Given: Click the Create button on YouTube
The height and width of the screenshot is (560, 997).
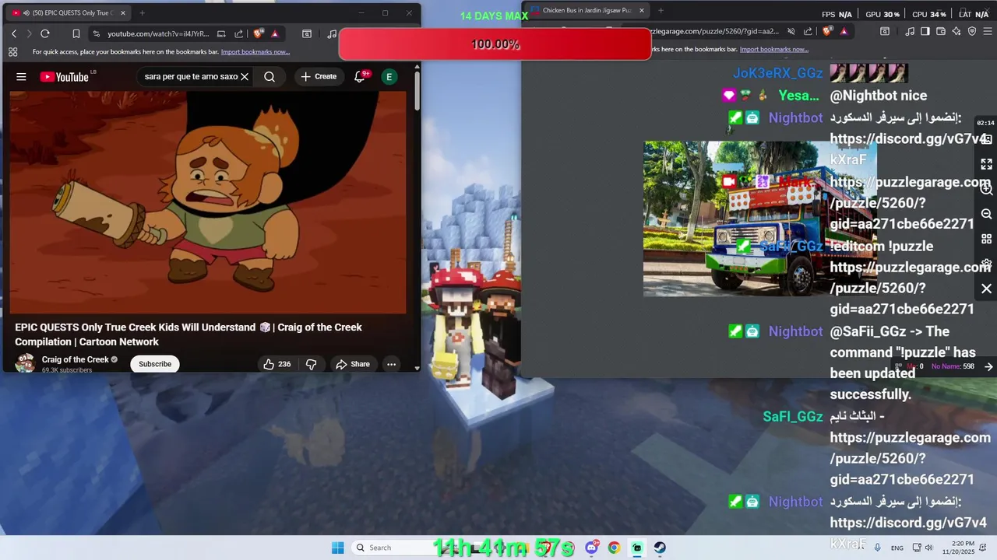Looking at the screenshot, I should pyautogui.click(x=319, y=77).
